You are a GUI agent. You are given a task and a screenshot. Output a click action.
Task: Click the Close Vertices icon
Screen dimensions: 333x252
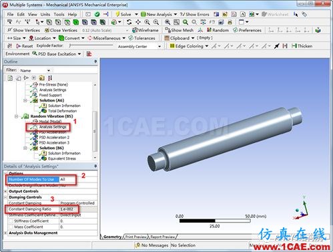[x=47, y=30]
